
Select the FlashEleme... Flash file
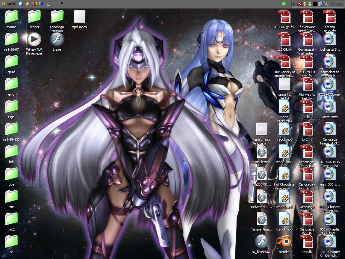(x=262, y=154)
